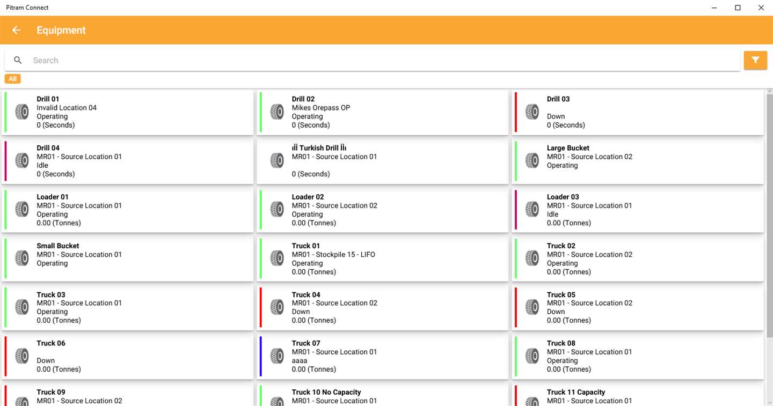Open the Truck 07 name label

(x=306, y=343)
